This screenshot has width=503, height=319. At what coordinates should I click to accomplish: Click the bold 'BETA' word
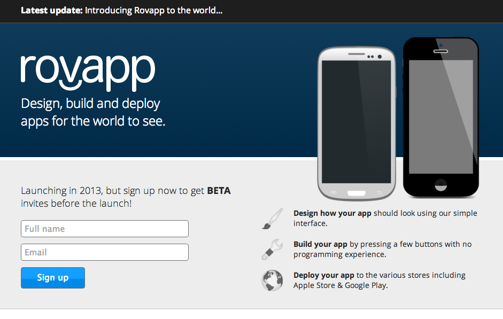(219, 191)
